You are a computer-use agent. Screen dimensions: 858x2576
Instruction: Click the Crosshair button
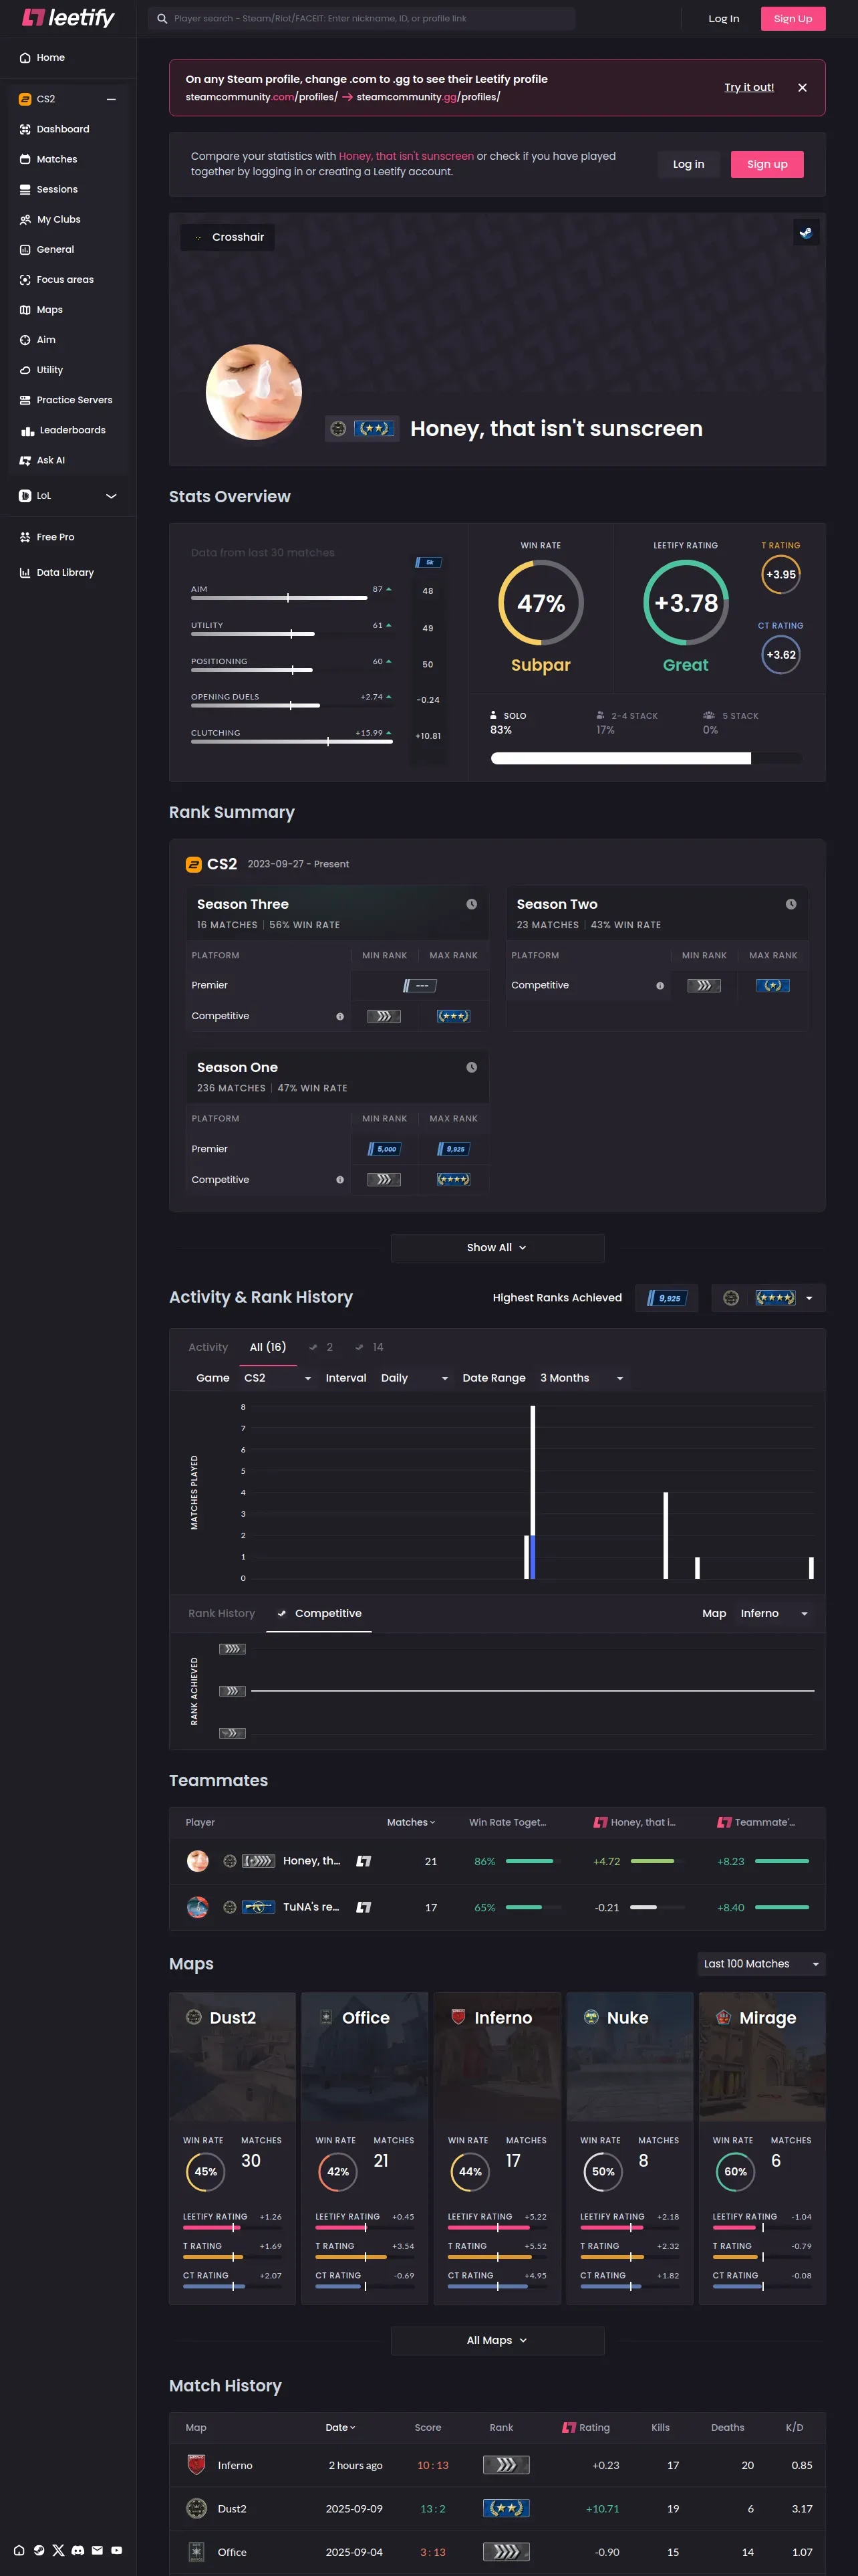tap(228, 237)
